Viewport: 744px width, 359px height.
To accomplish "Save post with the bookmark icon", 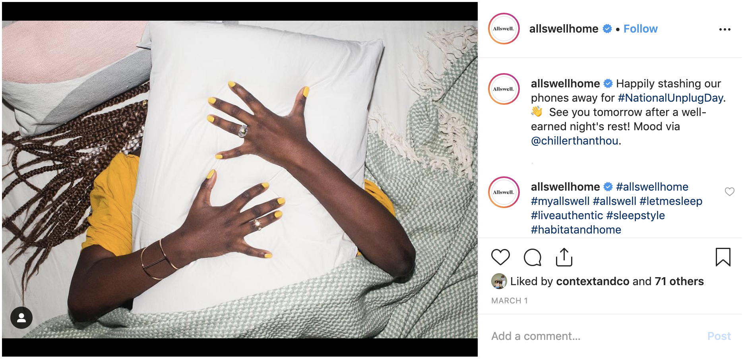I will pos(723,257).
